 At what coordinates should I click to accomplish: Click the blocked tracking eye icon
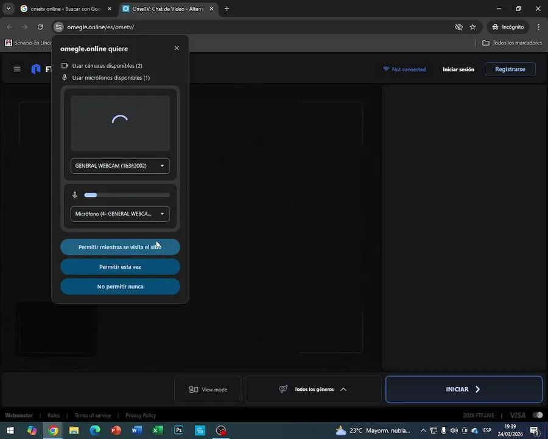(458, 27)
